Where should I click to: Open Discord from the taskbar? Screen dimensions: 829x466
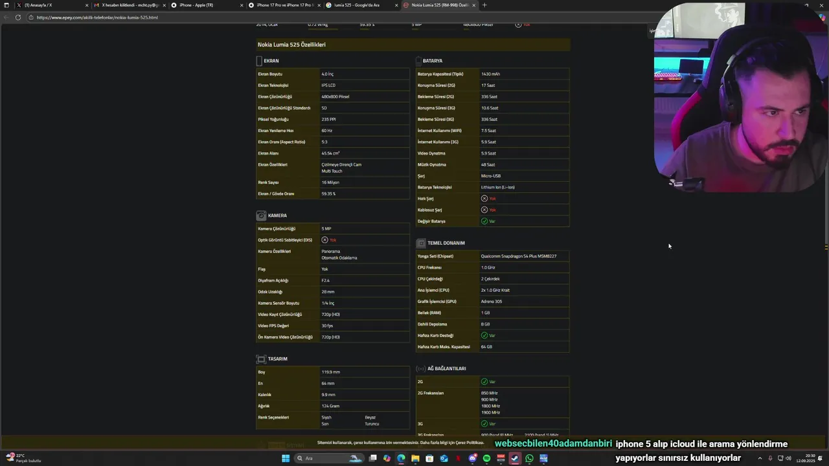point(472,458)
